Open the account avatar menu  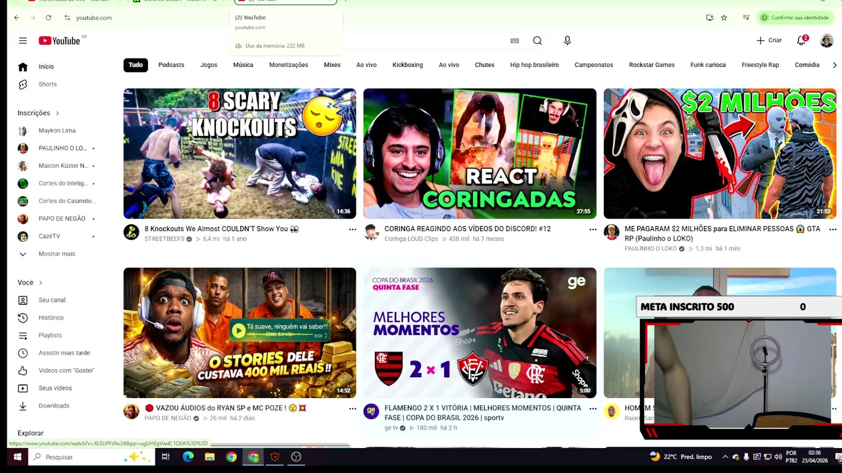point(827,41)
